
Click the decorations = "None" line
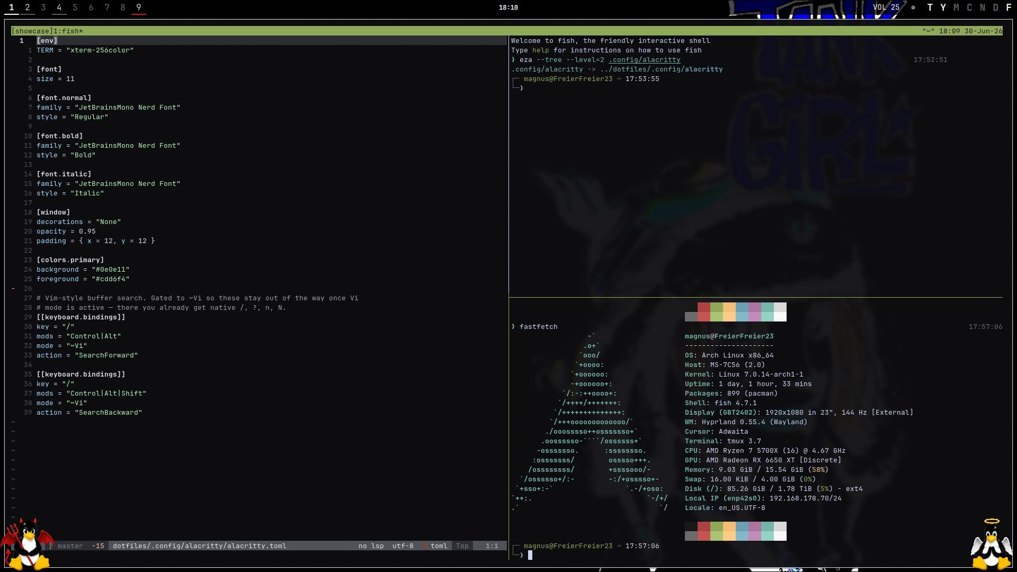79,222
